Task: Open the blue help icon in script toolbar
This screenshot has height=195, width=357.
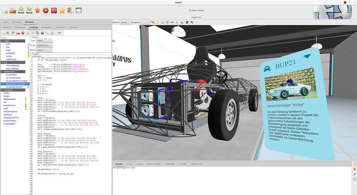Action: click(x=42, y=33)
